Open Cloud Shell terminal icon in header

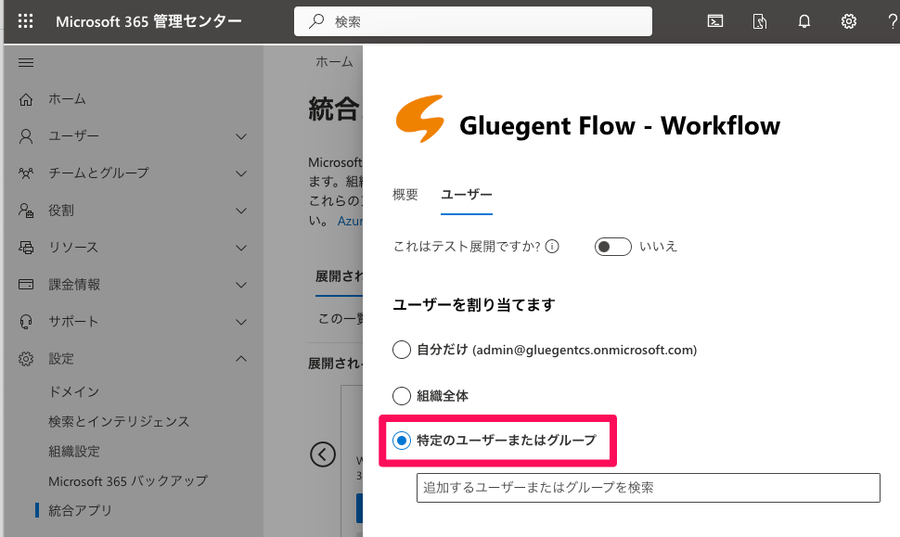[x=715, y=22]
